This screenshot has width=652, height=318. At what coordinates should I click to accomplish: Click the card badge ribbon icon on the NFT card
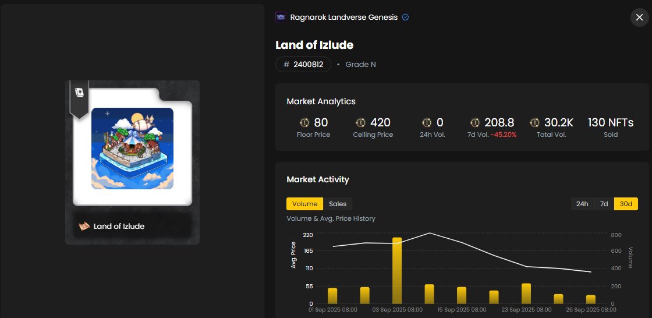coord(79,93)
